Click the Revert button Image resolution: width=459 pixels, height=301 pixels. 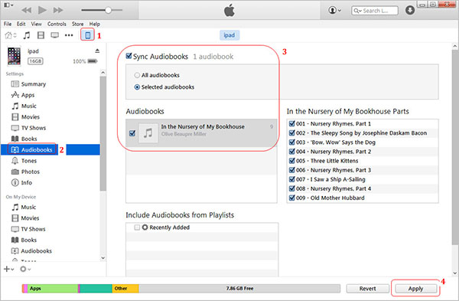[368, 289]
